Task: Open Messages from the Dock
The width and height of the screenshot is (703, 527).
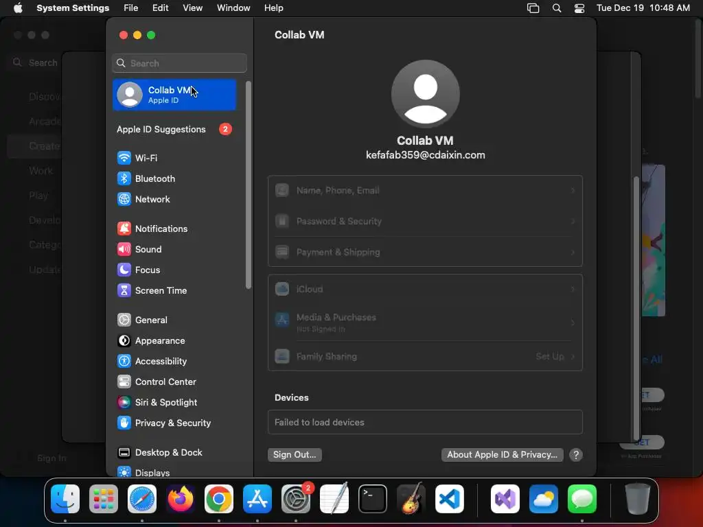Action: coord(582,499)
